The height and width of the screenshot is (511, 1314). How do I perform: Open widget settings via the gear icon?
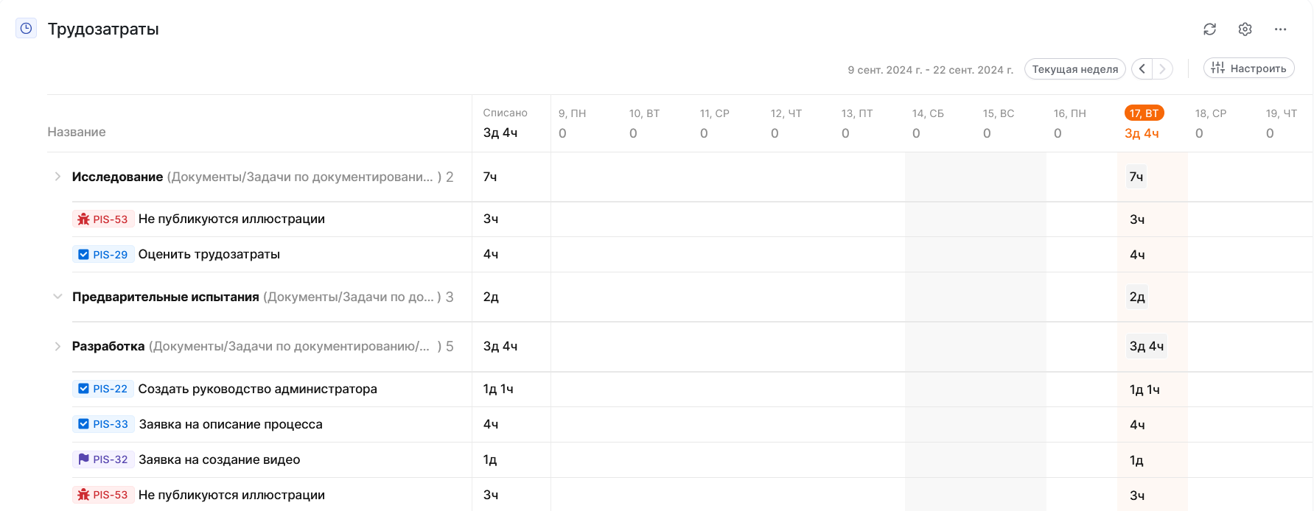point(1245,29)
